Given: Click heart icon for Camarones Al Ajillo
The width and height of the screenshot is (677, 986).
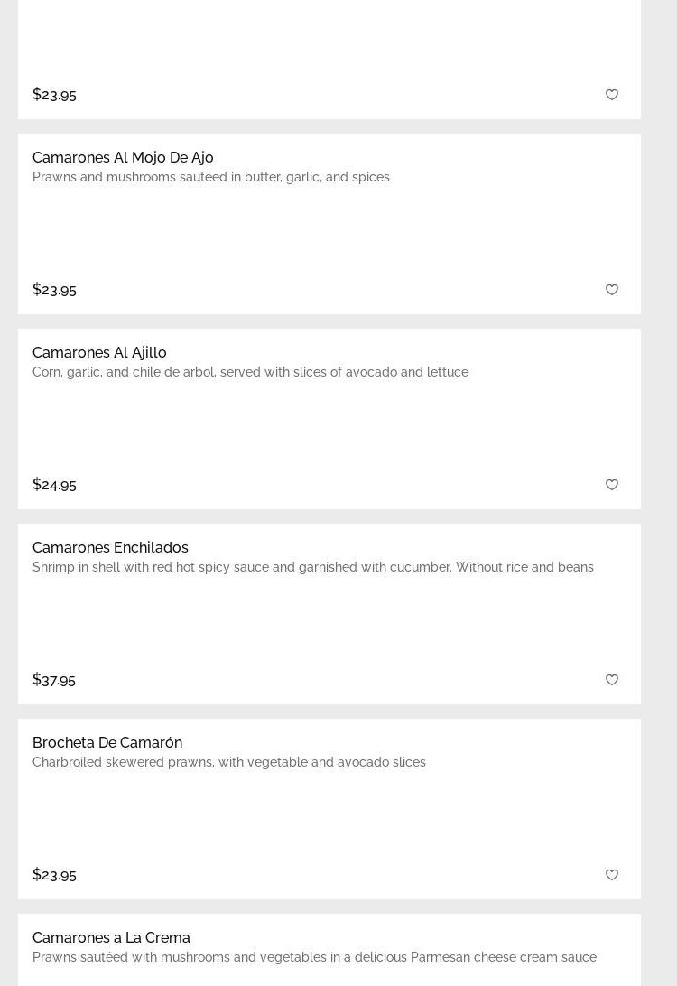Looking at the screenshot, I should [612, 485].
